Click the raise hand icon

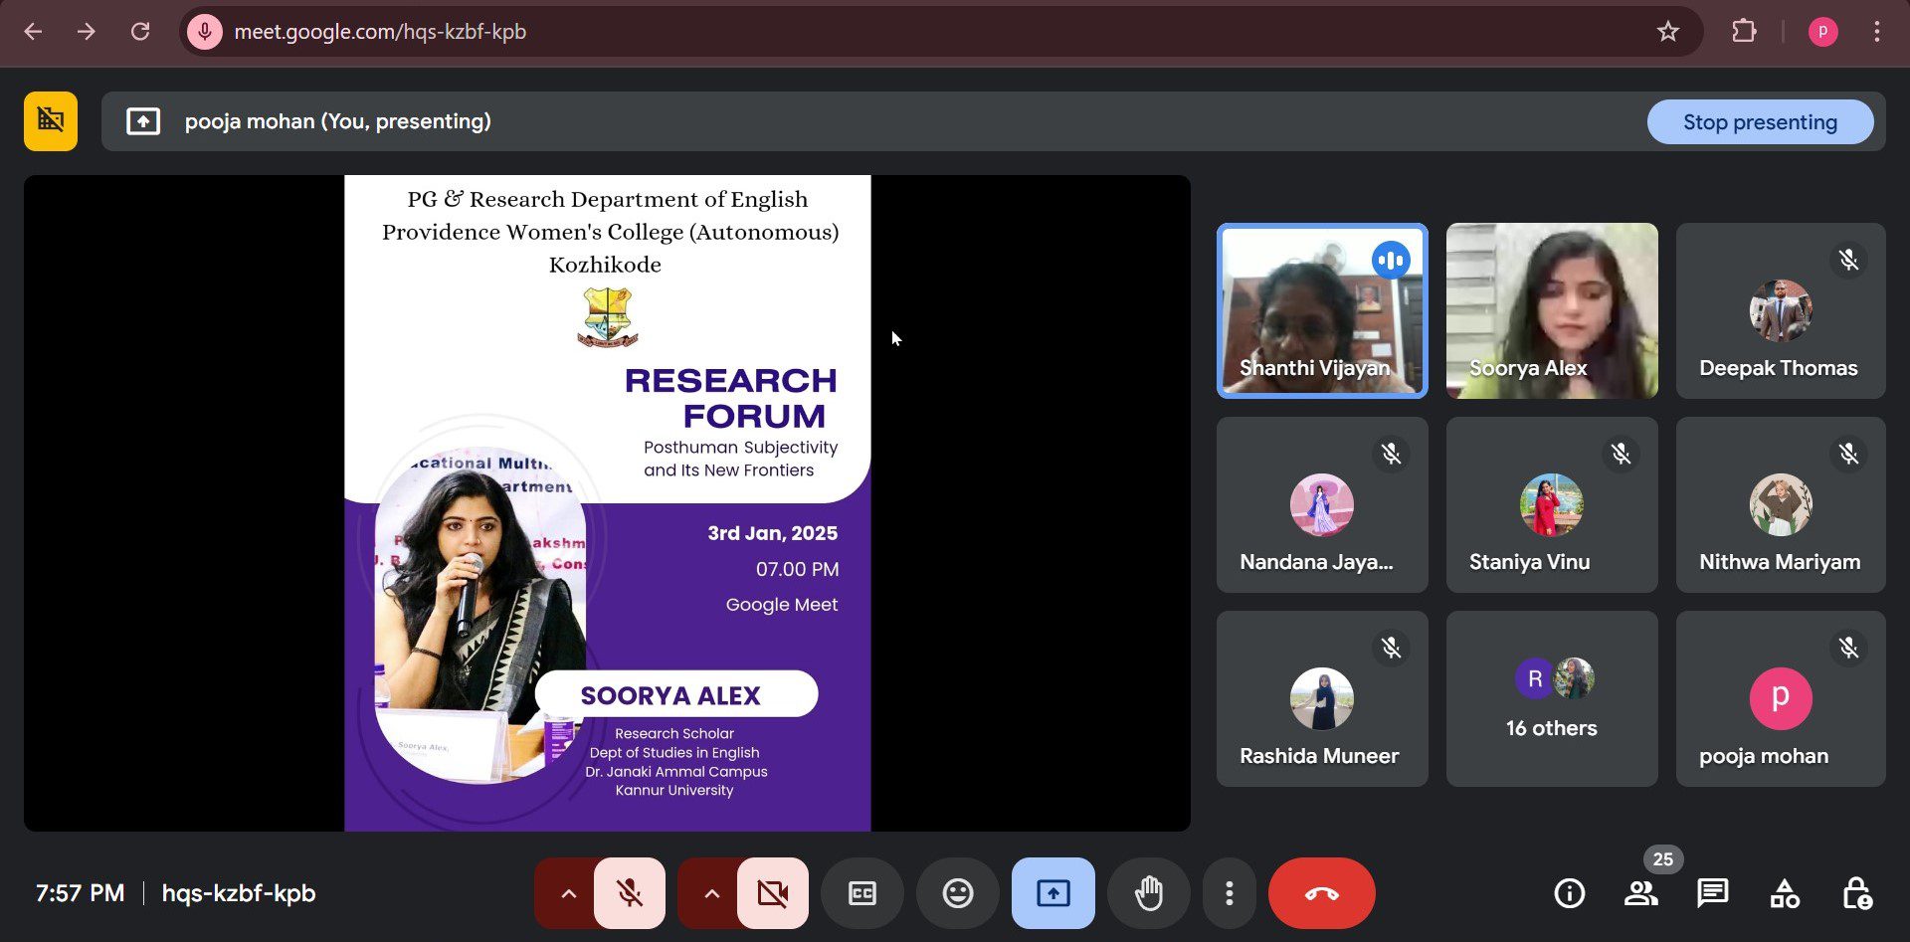click(x=1149, y=893)
